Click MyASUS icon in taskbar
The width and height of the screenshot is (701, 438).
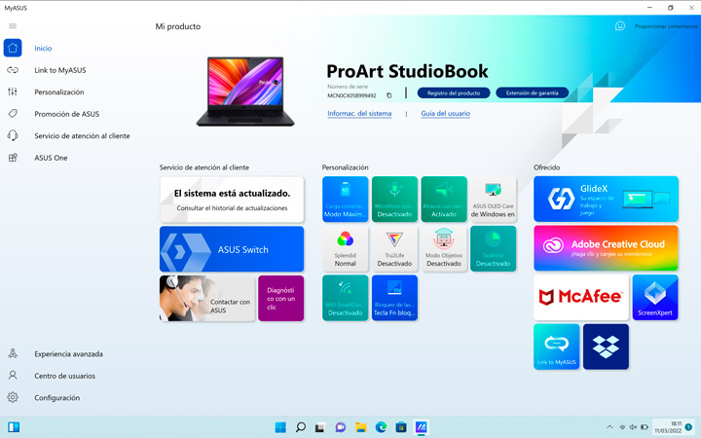(421, 427)
